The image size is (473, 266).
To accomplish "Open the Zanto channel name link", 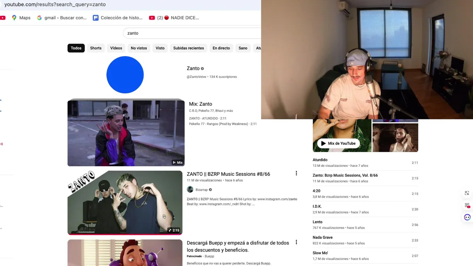I will [193, 68].
